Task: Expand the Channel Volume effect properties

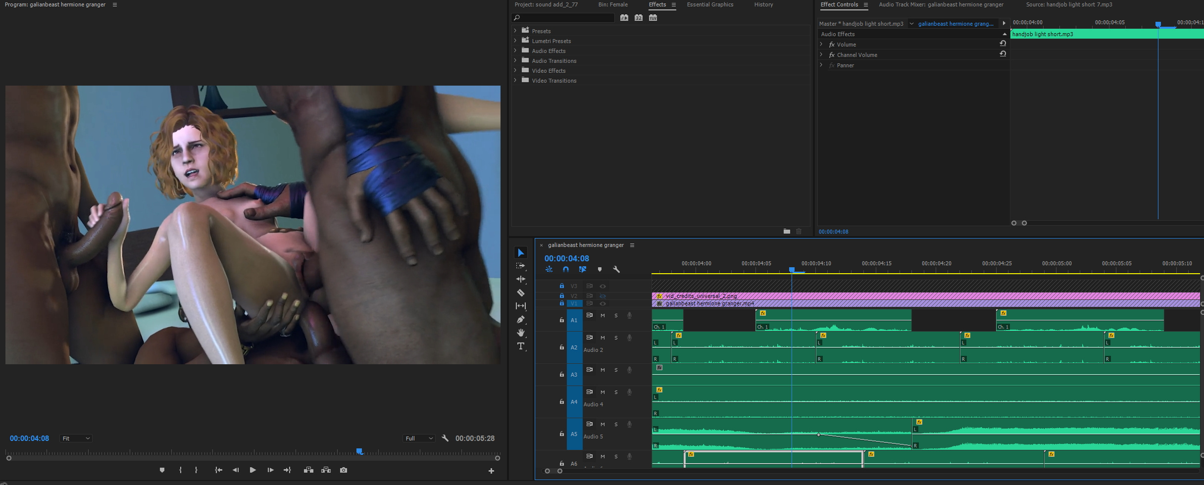Action: pyautogui.click(x=821, y=54)
